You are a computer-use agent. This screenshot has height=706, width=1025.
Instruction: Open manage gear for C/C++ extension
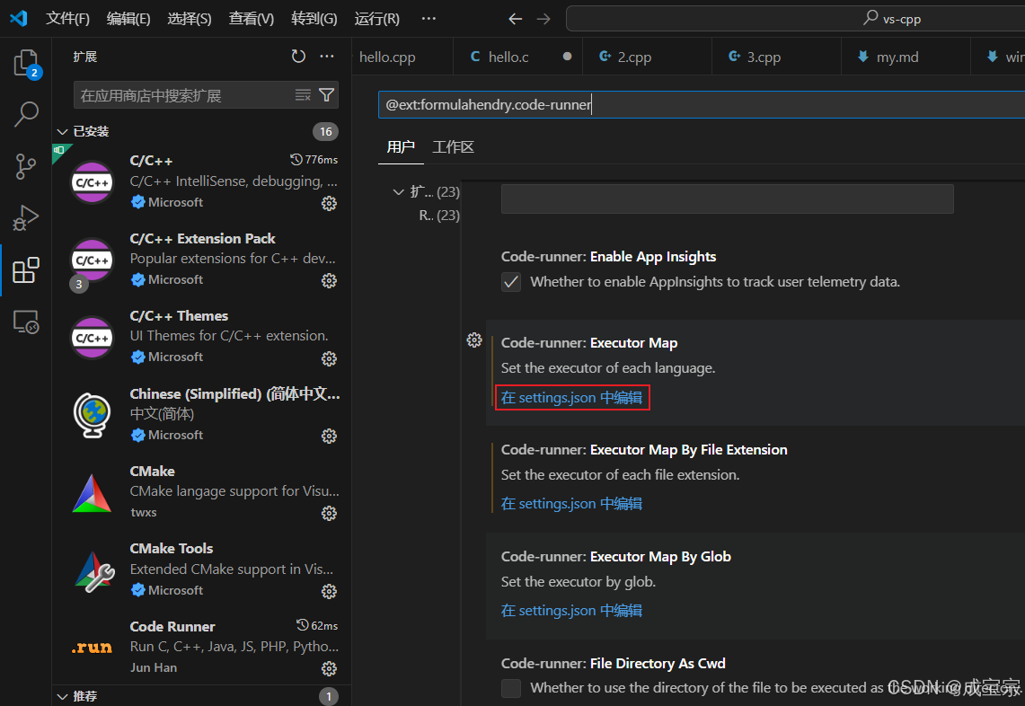coord(329,203)
